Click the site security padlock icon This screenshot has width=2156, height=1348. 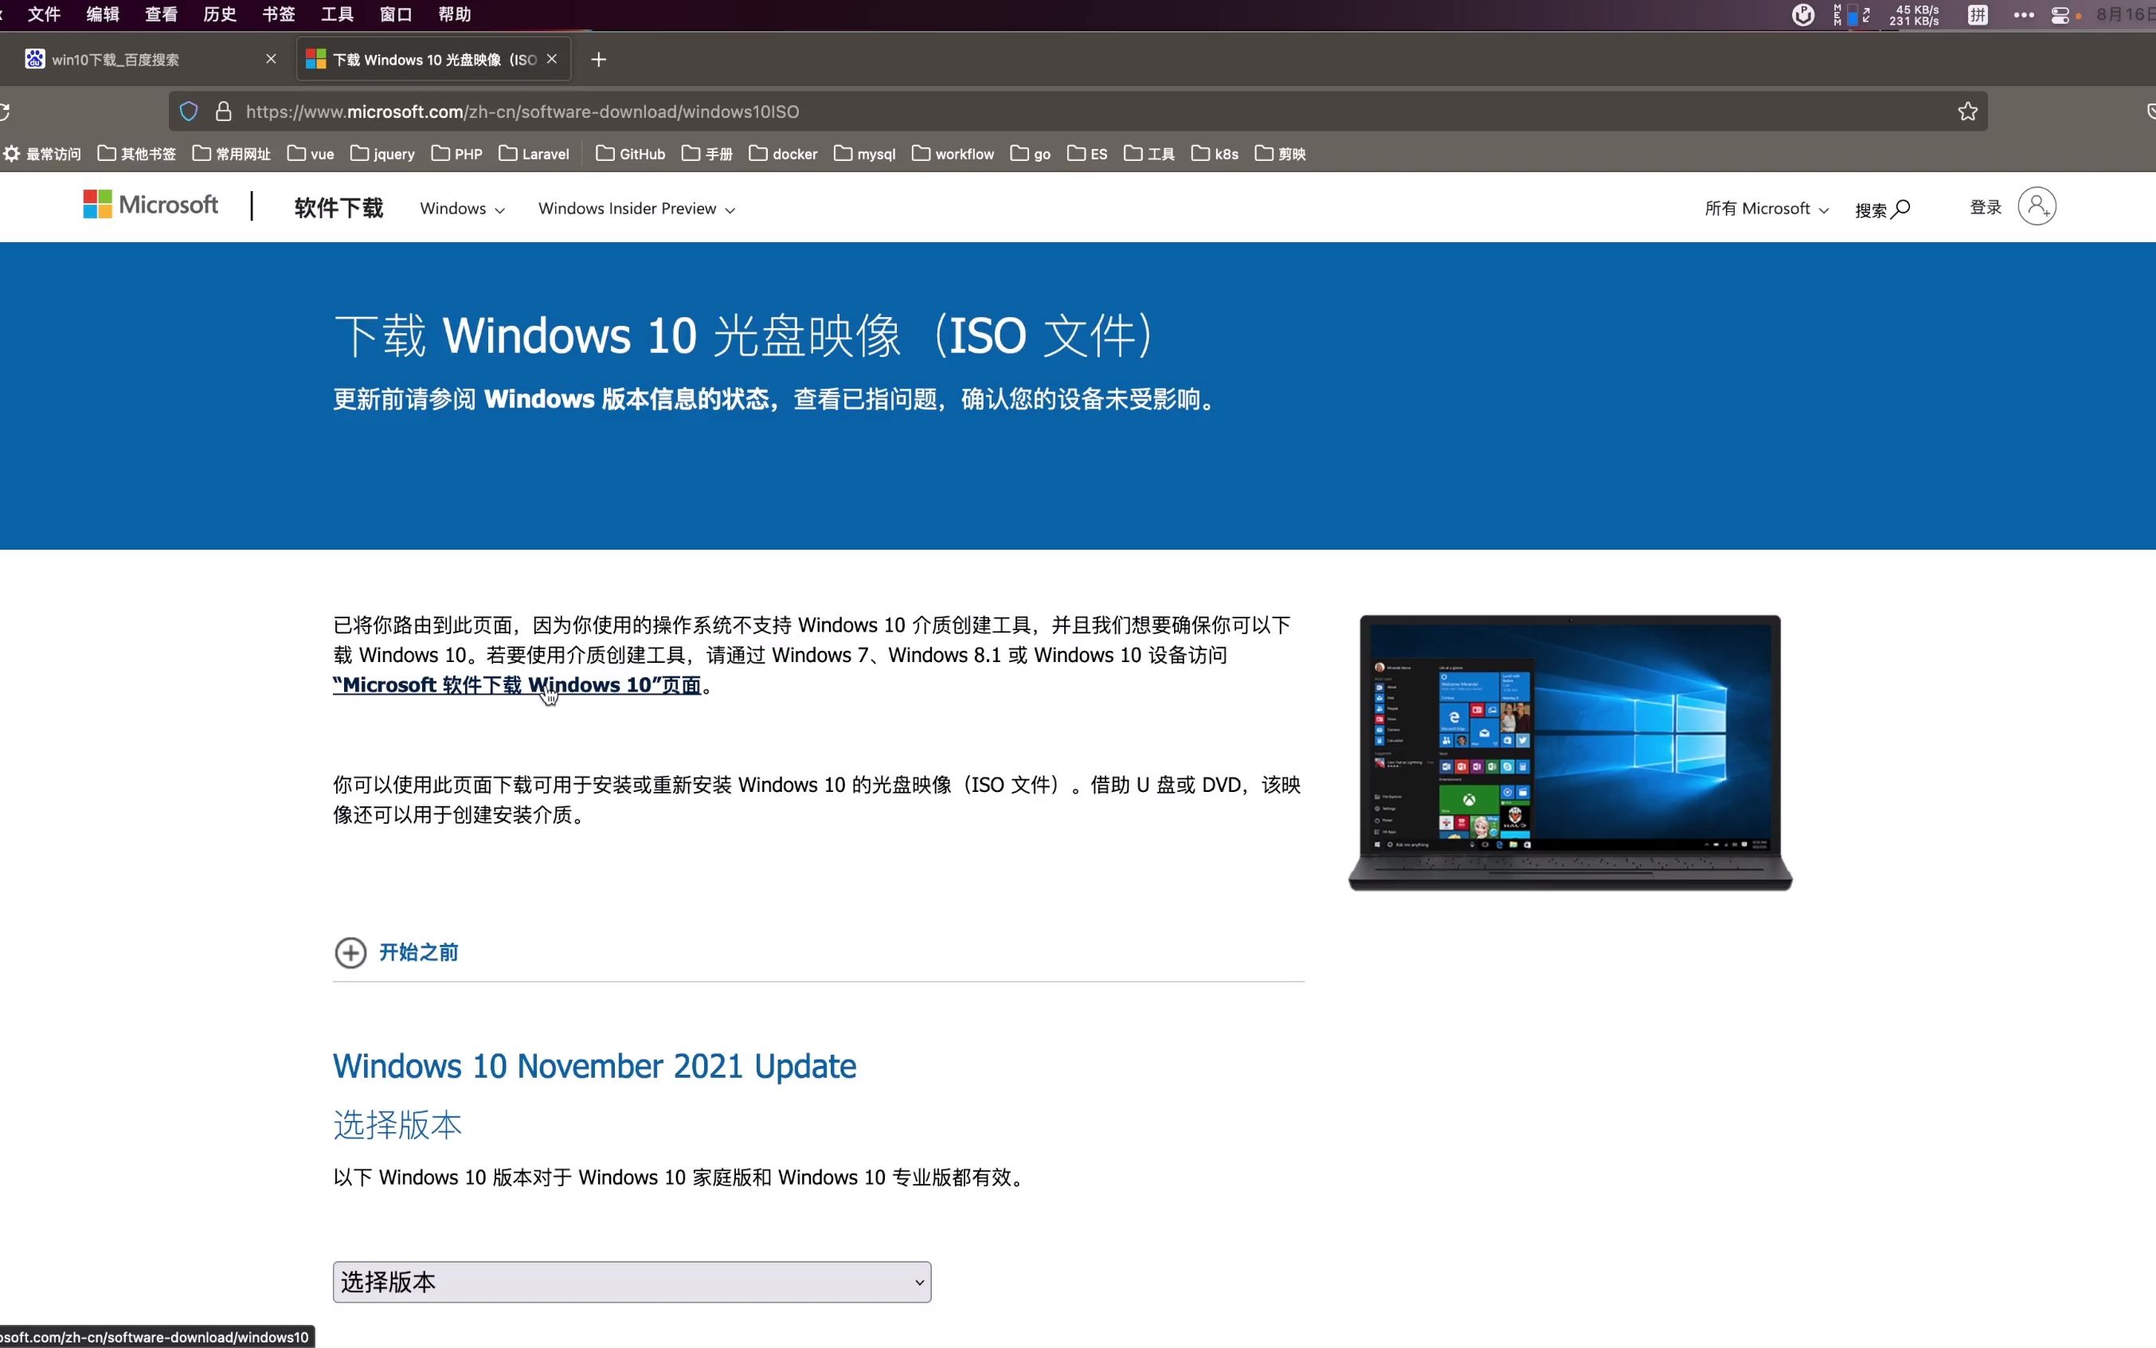[224, 112]
